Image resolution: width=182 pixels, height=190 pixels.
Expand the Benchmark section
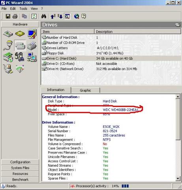pos(20,179)
